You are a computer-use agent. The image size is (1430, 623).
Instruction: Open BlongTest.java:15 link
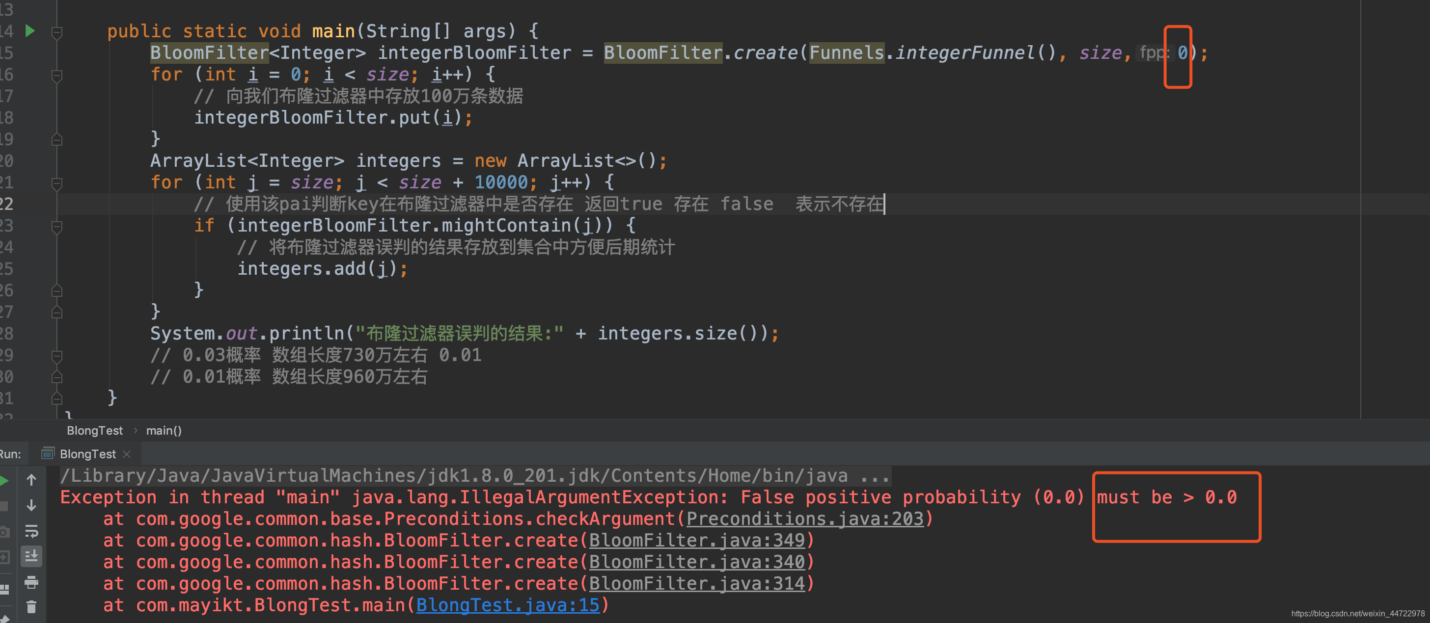point(508,605)
